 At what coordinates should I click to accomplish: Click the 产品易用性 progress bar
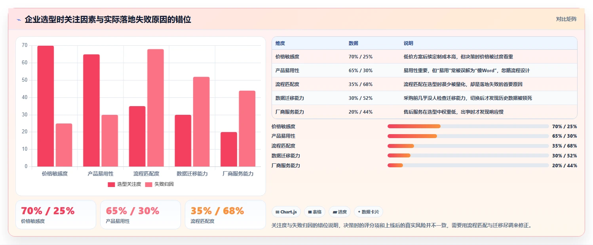point(468,136)
